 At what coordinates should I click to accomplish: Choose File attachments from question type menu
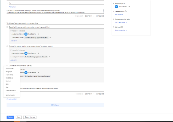click(11, 90)
